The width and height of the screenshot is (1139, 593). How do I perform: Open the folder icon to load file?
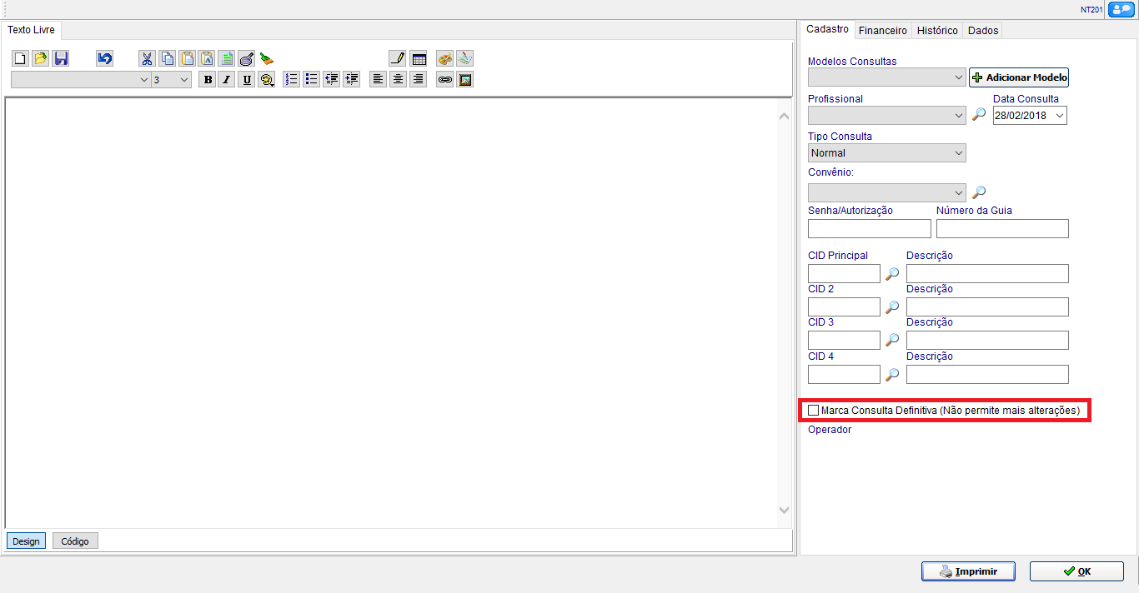(x=40, y=59)
